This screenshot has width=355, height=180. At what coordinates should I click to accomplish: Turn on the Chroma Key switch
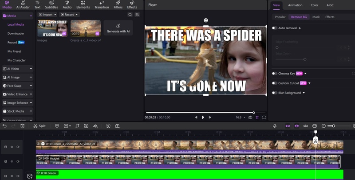pyautogui.click(x=274, y=74)
